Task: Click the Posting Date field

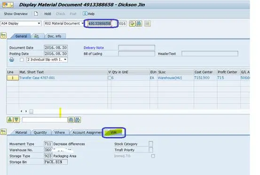Action: click(55, 54)
